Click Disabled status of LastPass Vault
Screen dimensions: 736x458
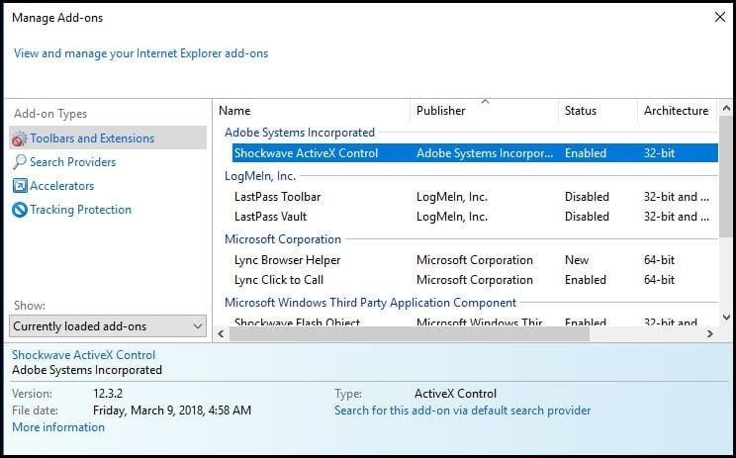click(587, 217)
